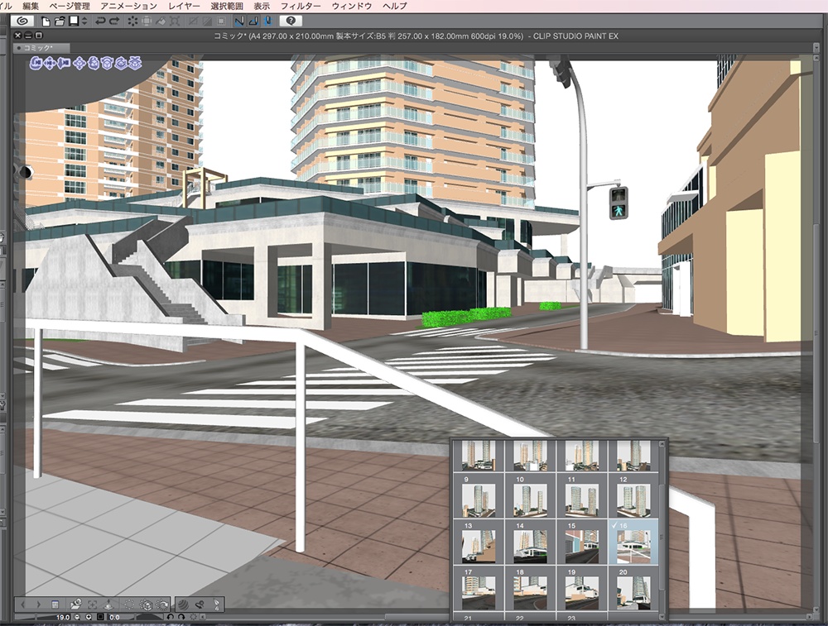Click the next camera angle arrow button
This screenshot has width=828, height=626.
coord(40,604)
